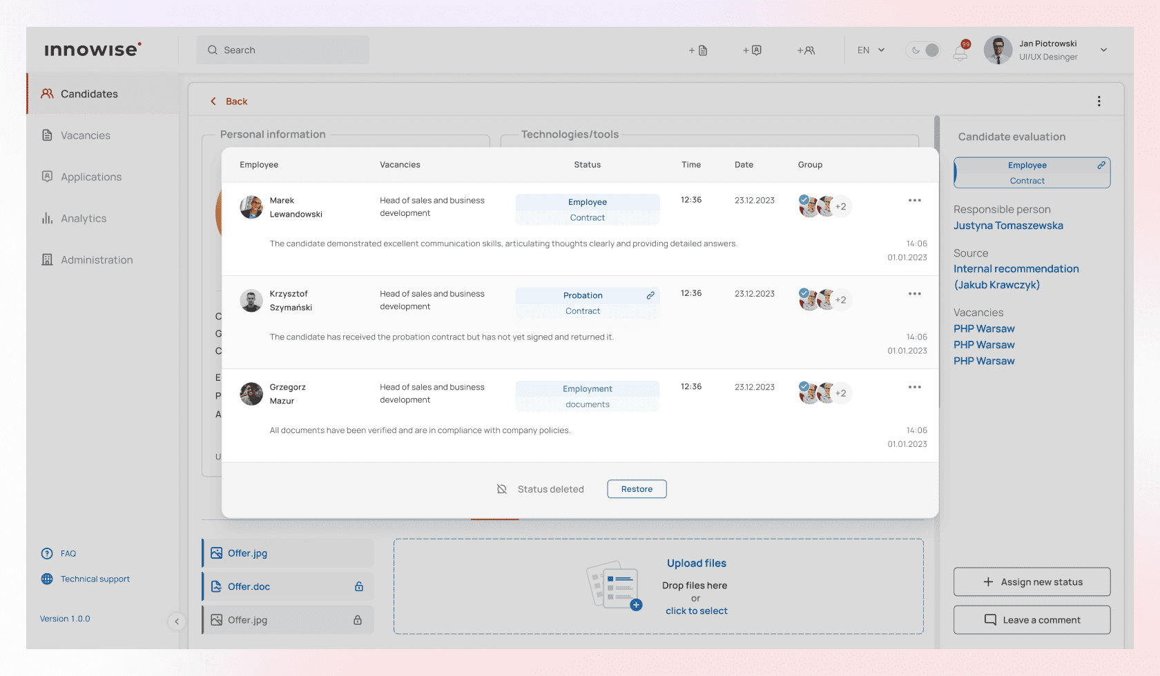
Task: Click the innowise logo
Action: [x=93, y=50]
